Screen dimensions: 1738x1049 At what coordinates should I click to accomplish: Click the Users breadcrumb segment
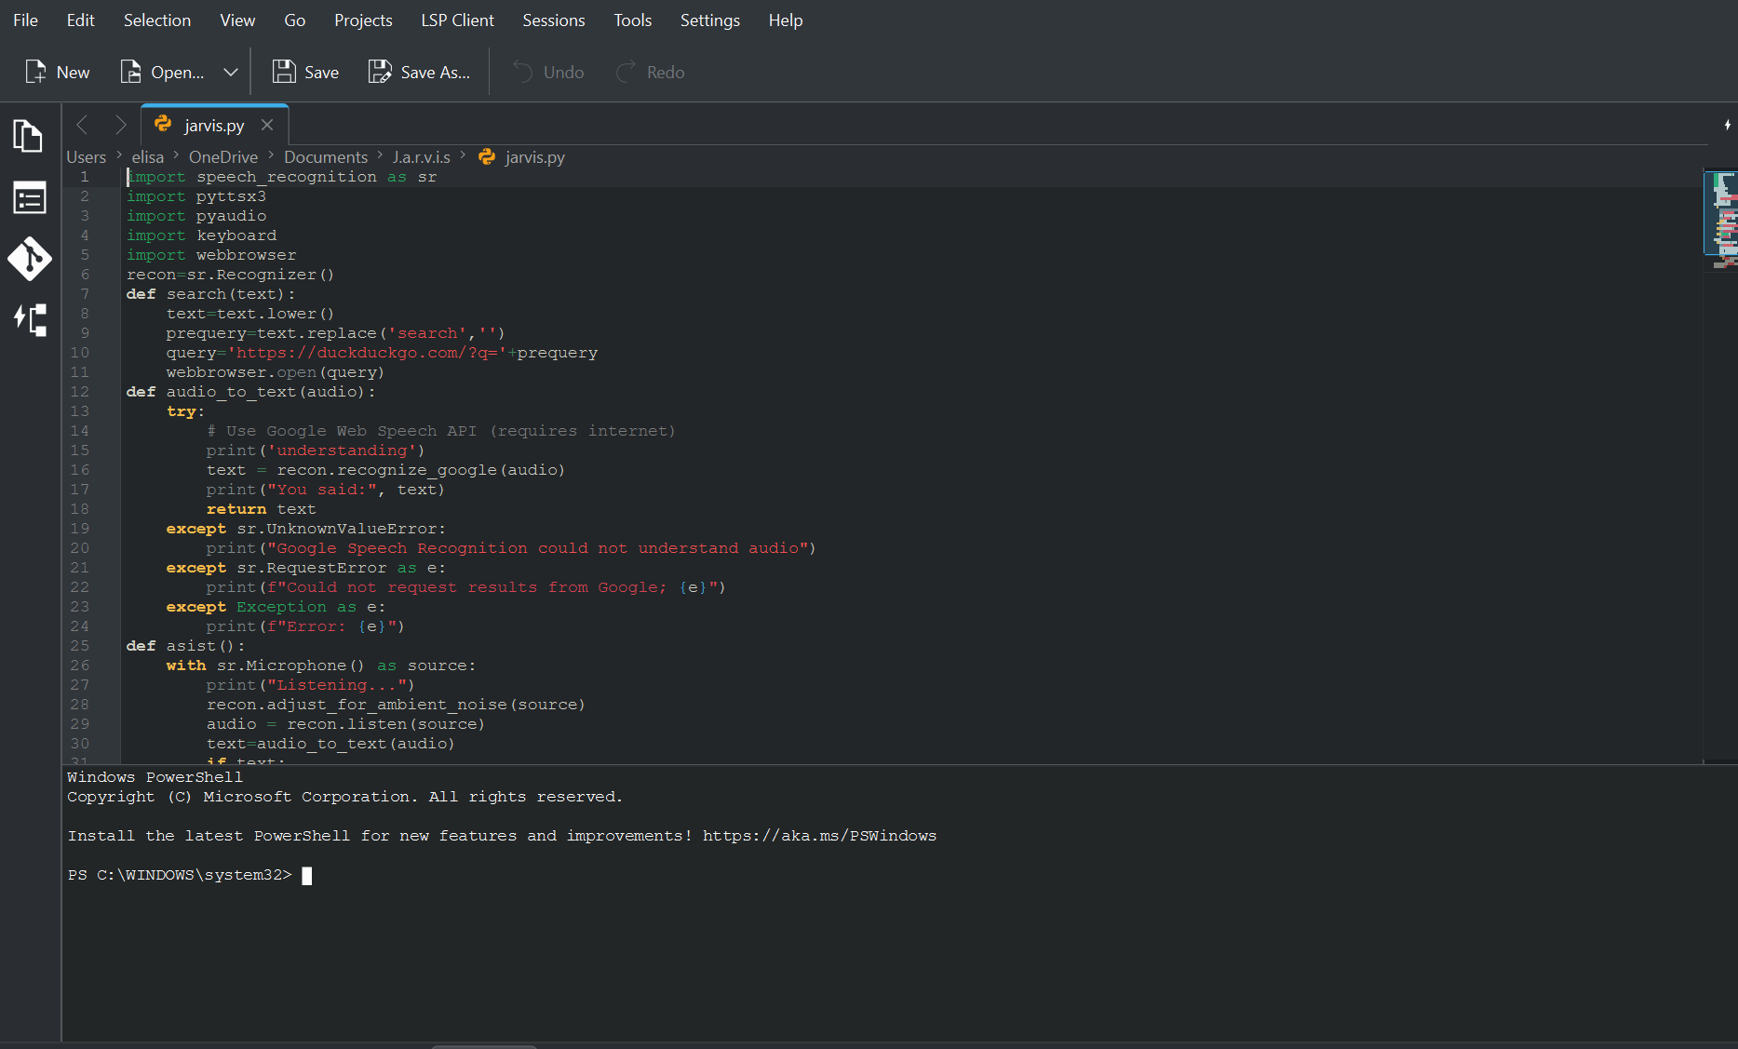pyautogui.click(x=86, y=157)
